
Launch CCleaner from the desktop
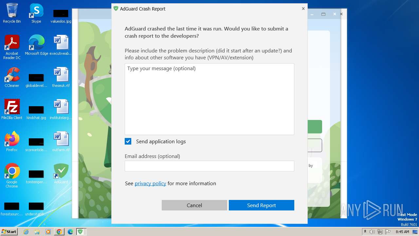[x=12, y=77]
